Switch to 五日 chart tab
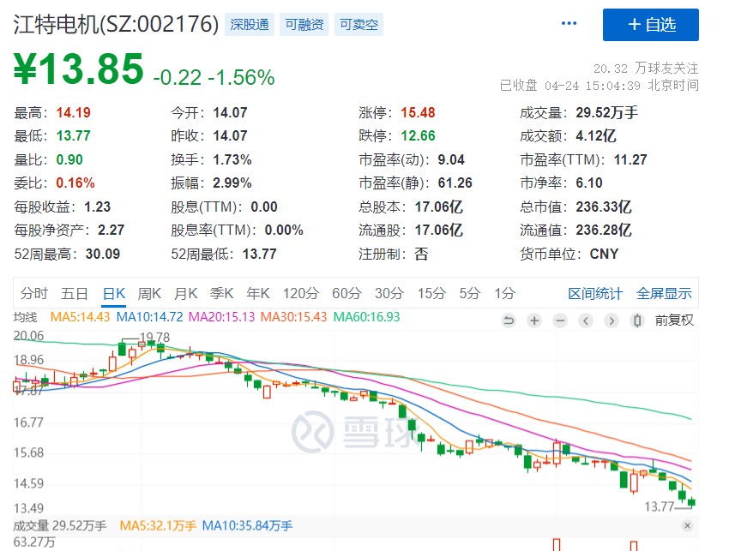 pyautogui.click(x=75, y=294)
